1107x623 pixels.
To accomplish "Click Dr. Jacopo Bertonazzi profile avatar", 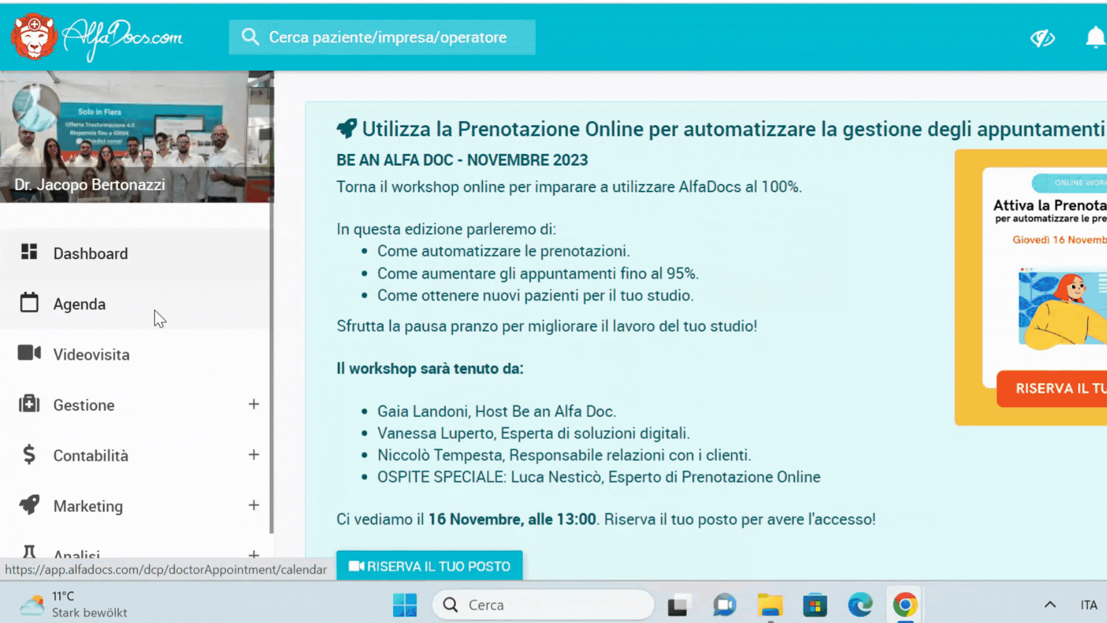I will (x=36, y=108).
